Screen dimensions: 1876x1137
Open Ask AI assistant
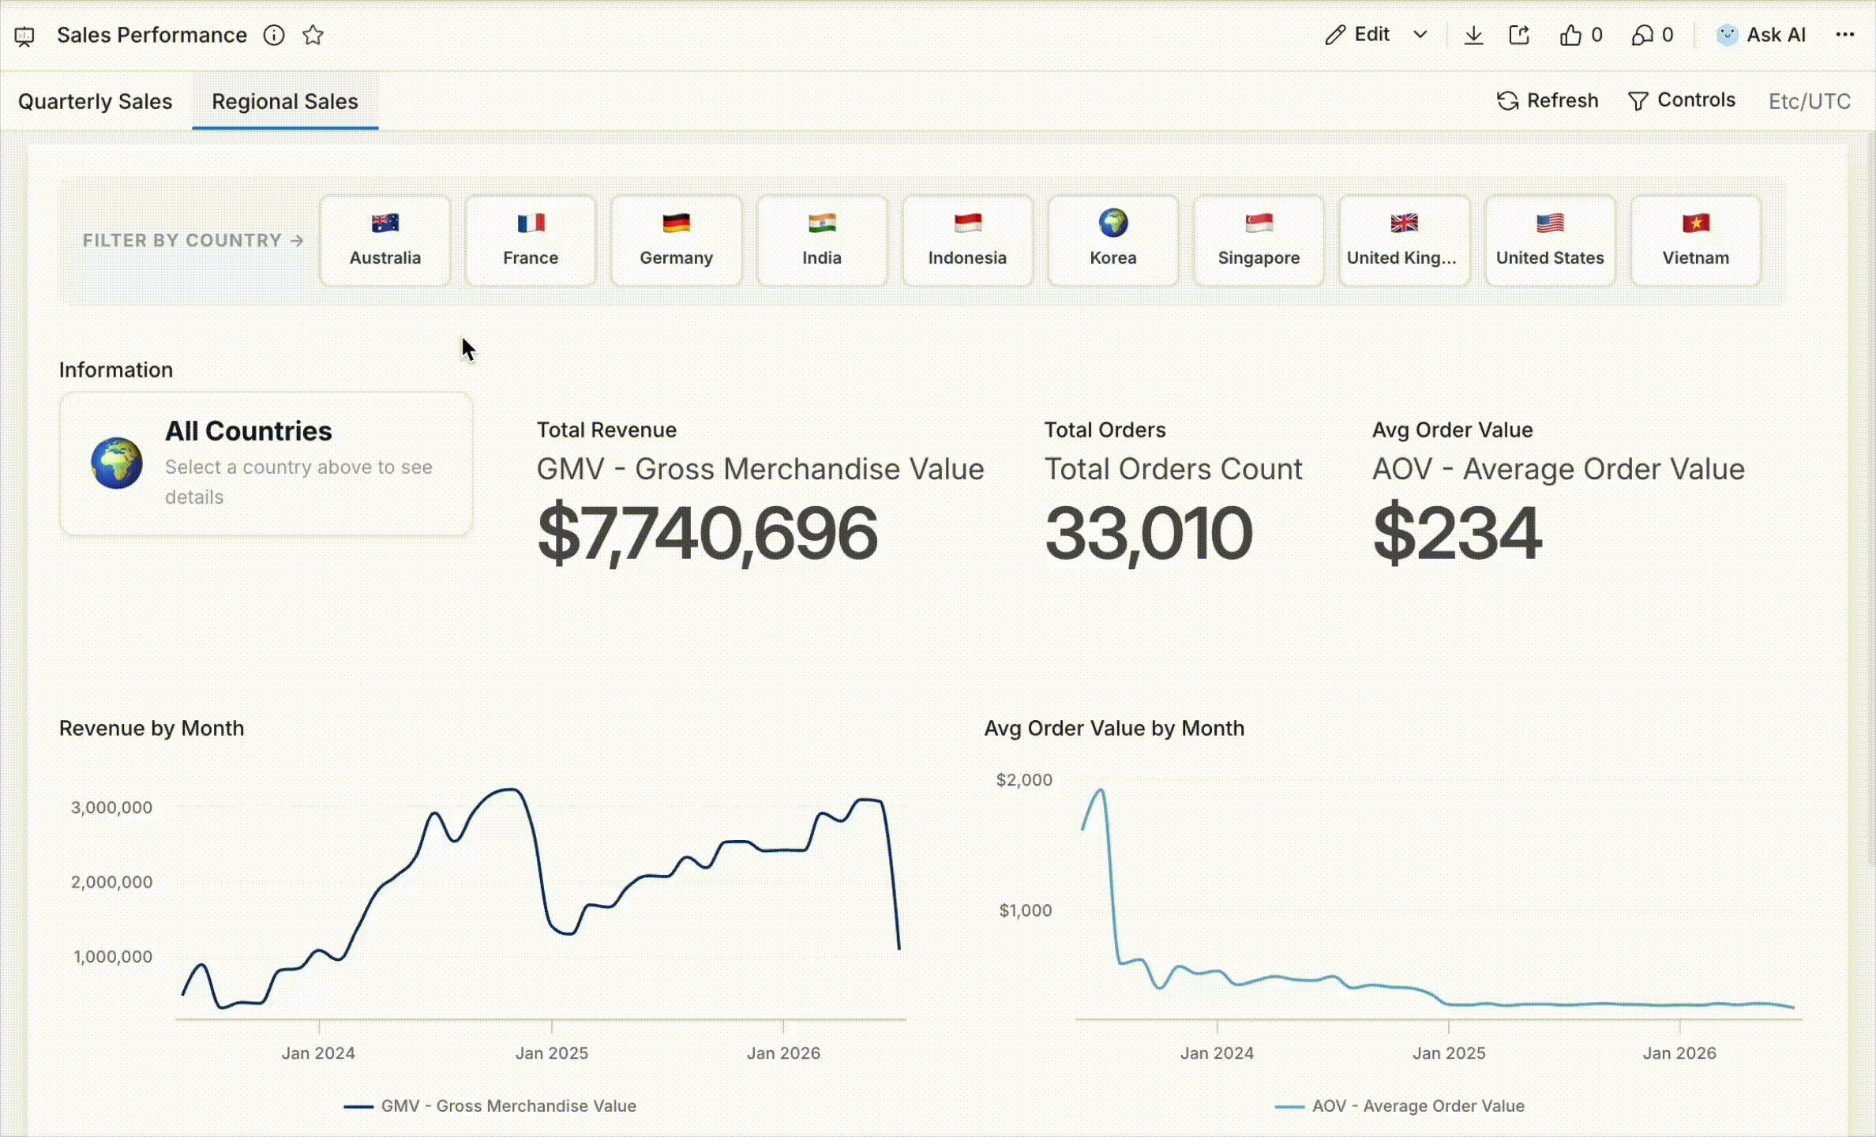pos(1762,35)
